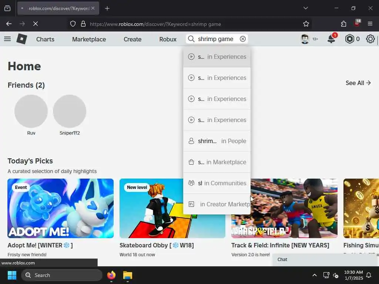Focus the browser URL address bar
Image resolution: width=379 pixels, height=284 pixels.
coord(190,24)
